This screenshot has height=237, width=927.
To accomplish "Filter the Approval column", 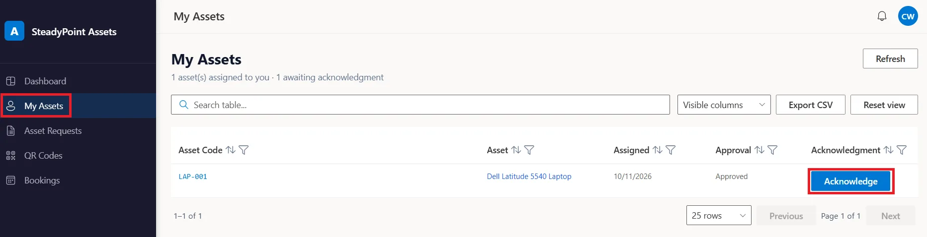I will (x=772, y=150).
